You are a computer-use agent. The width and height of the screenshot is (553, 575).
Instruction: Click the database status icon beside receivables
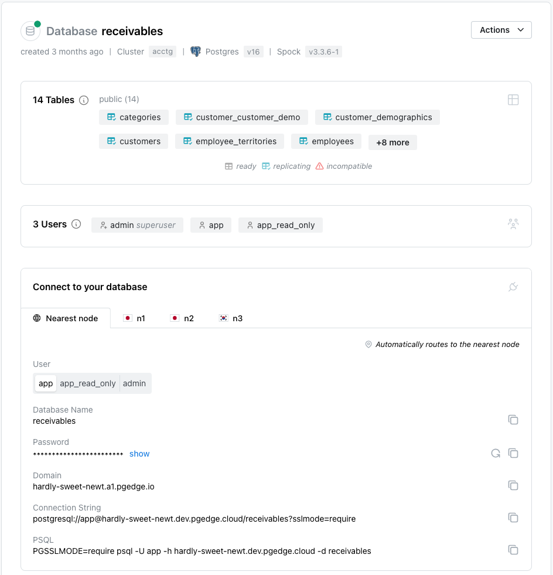30,31
